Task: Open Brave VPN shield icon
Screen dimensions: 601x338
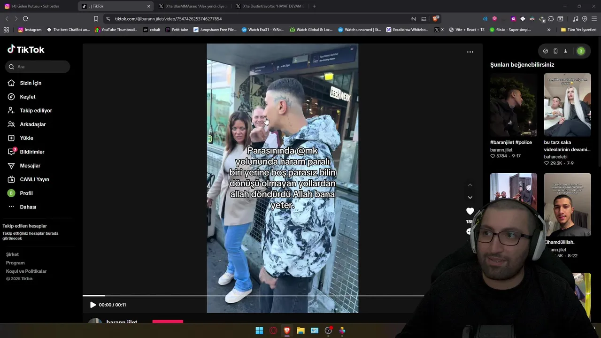Action: [x=585, y=19]
